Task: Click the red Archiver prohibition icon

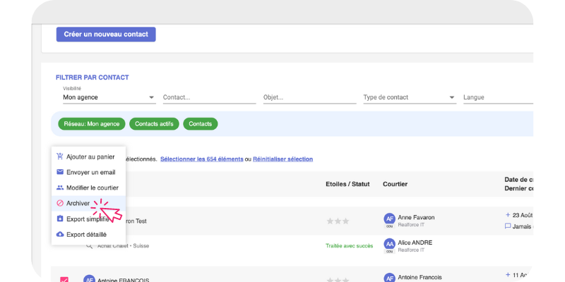Action: click(60, 203)
